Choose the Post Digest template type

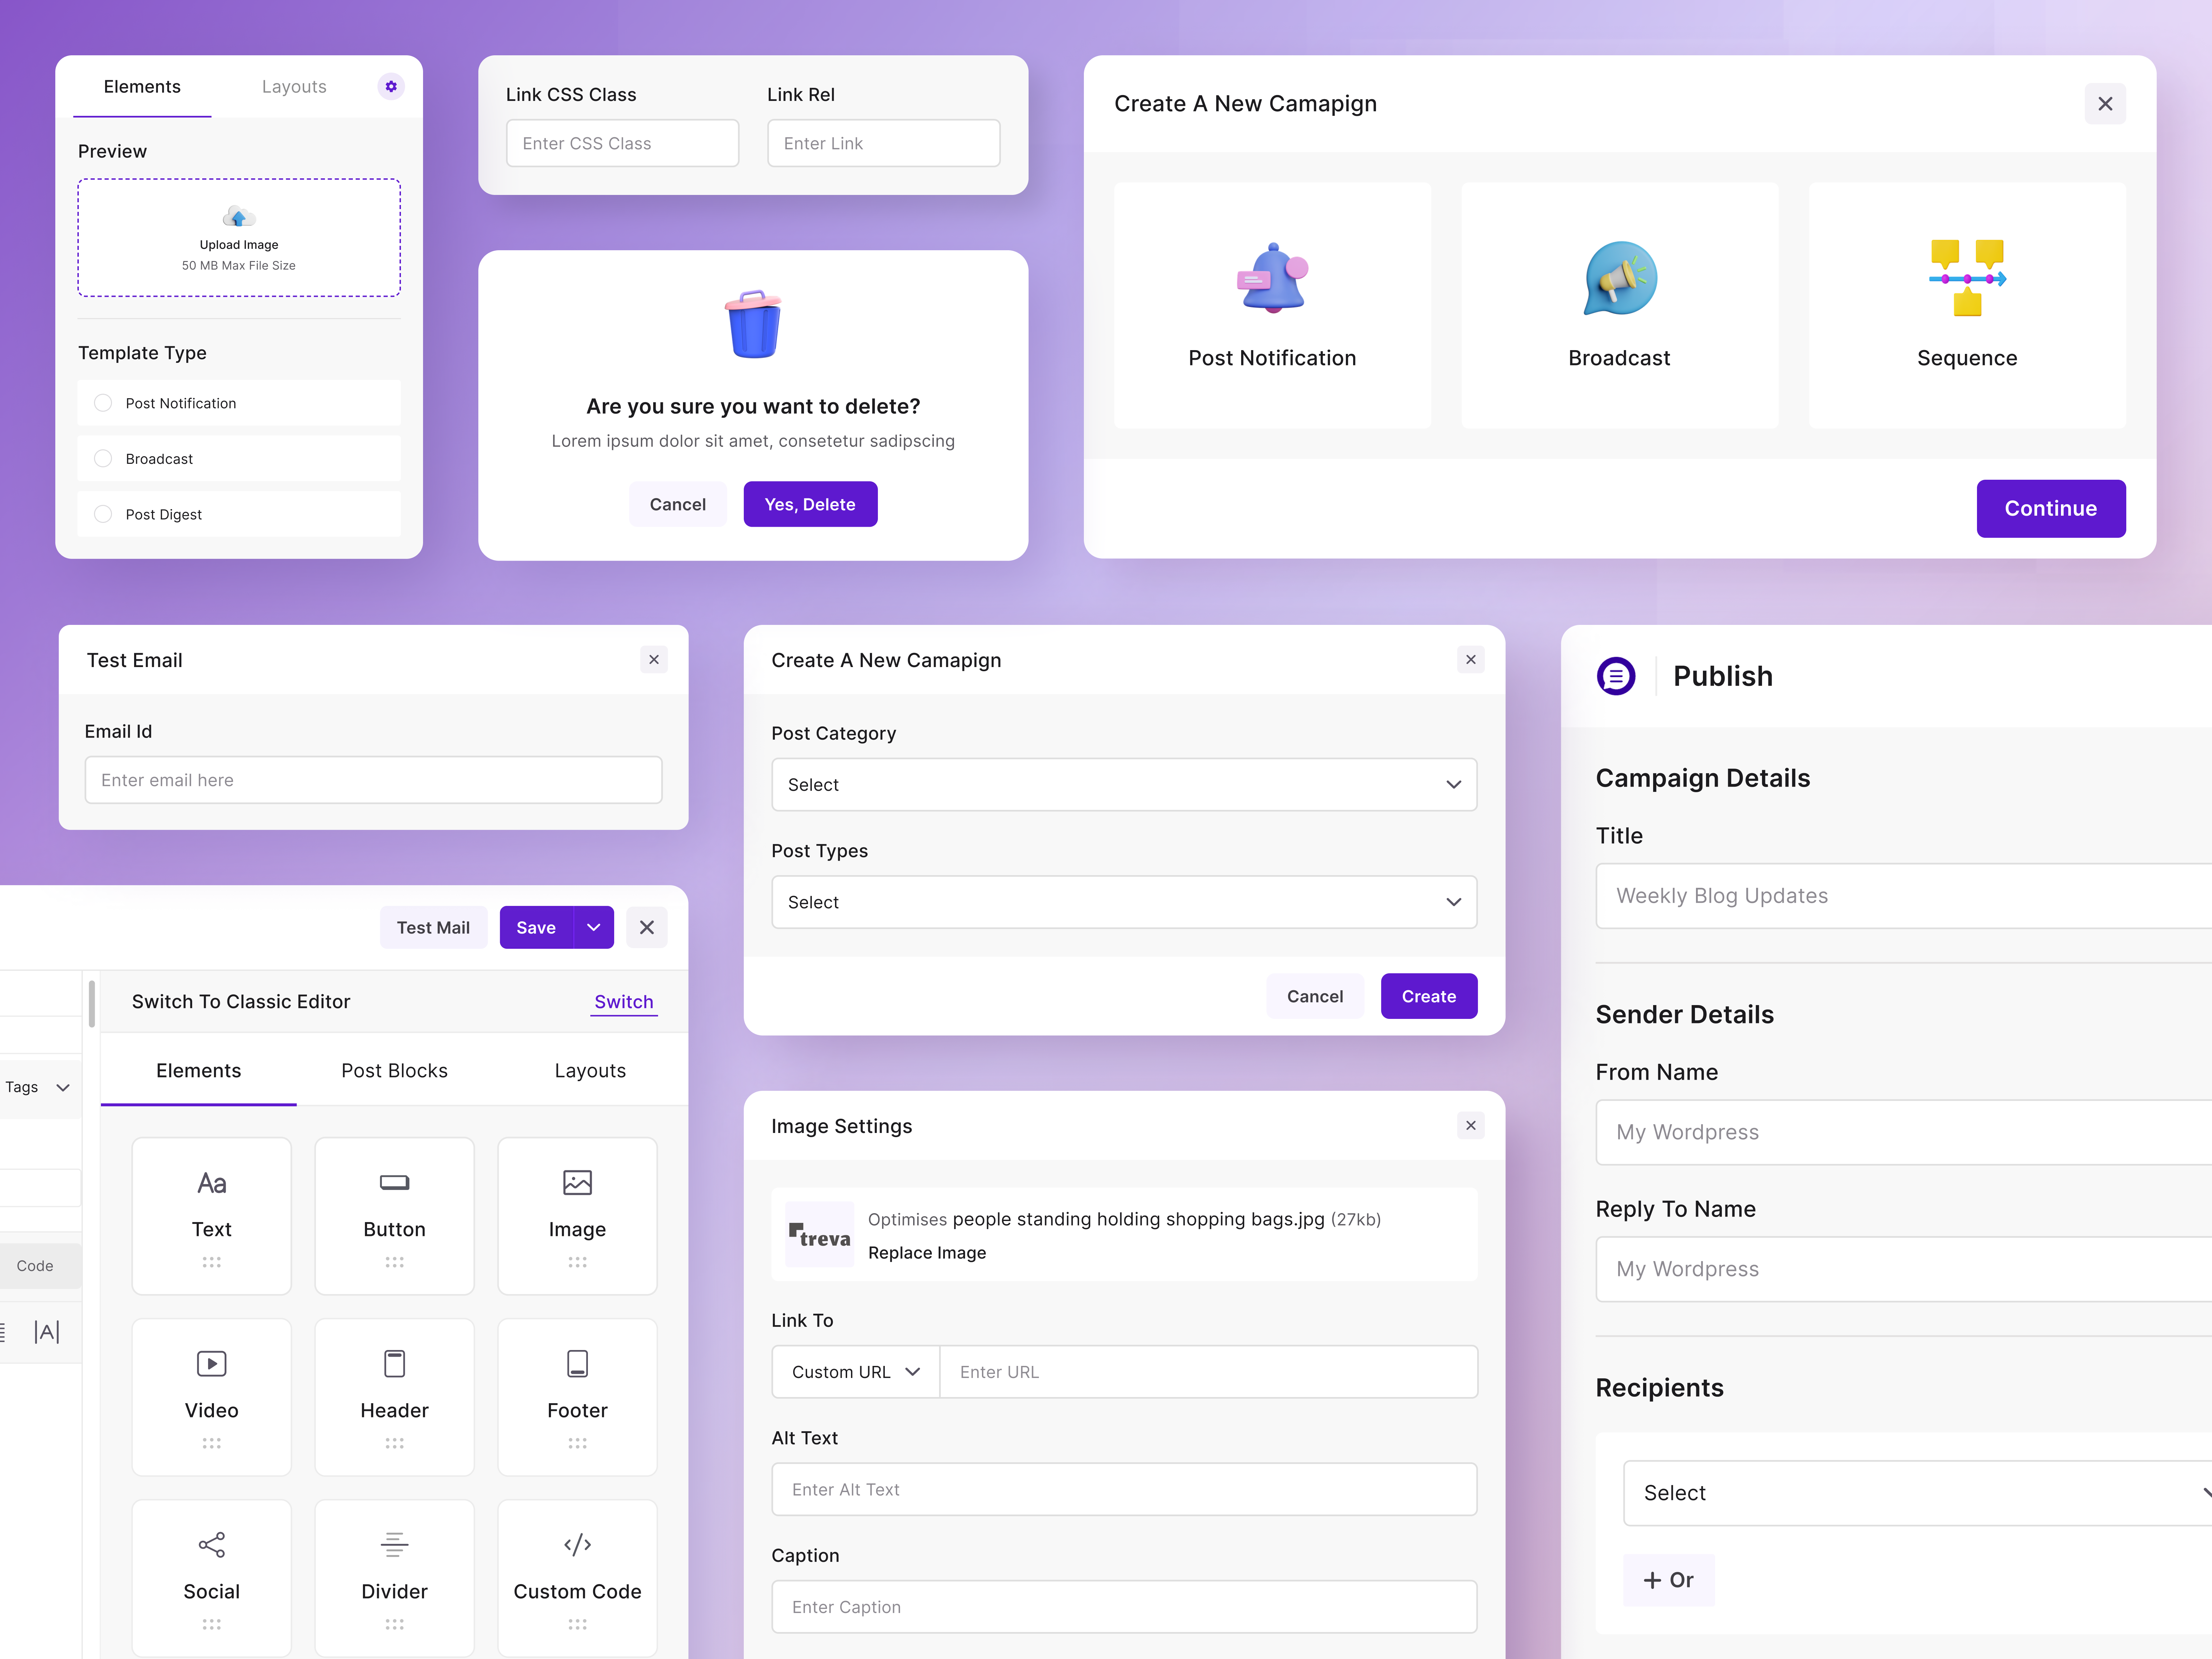tap(103, 513)
